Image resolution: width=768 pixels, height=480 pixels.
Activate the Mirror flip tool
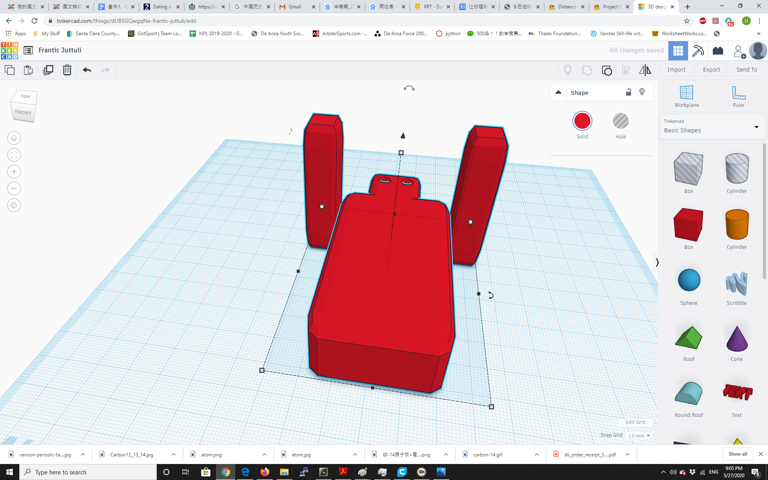[x=645, y=70]
